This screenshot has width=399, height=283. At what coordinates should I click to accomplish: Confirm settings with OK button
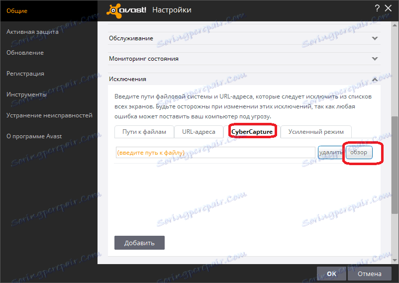[331, 274]
